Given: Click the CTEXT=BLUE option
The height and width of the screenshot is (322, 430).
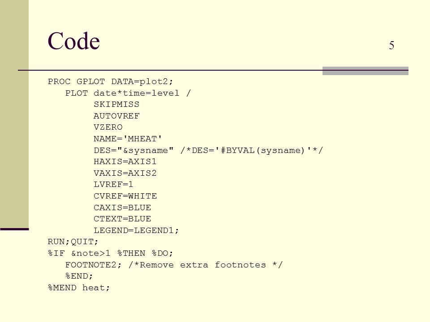Looking at the screenshot, I should 122,219.
